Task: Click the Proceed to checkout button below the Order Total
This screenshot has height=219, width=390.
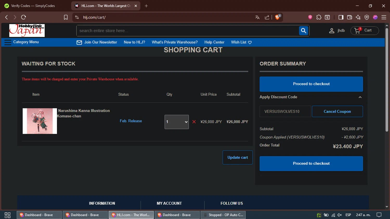Action: coord(311,163)
